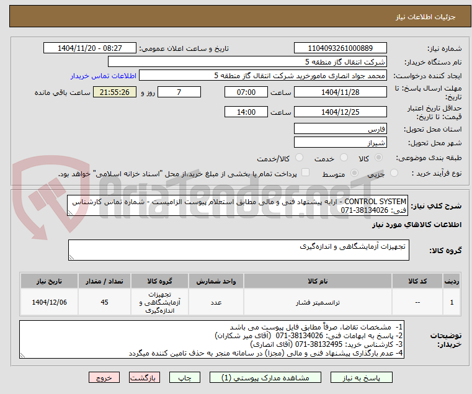Click row number 1 cell
Screen dimensions: 472x394
click(452, 302)
